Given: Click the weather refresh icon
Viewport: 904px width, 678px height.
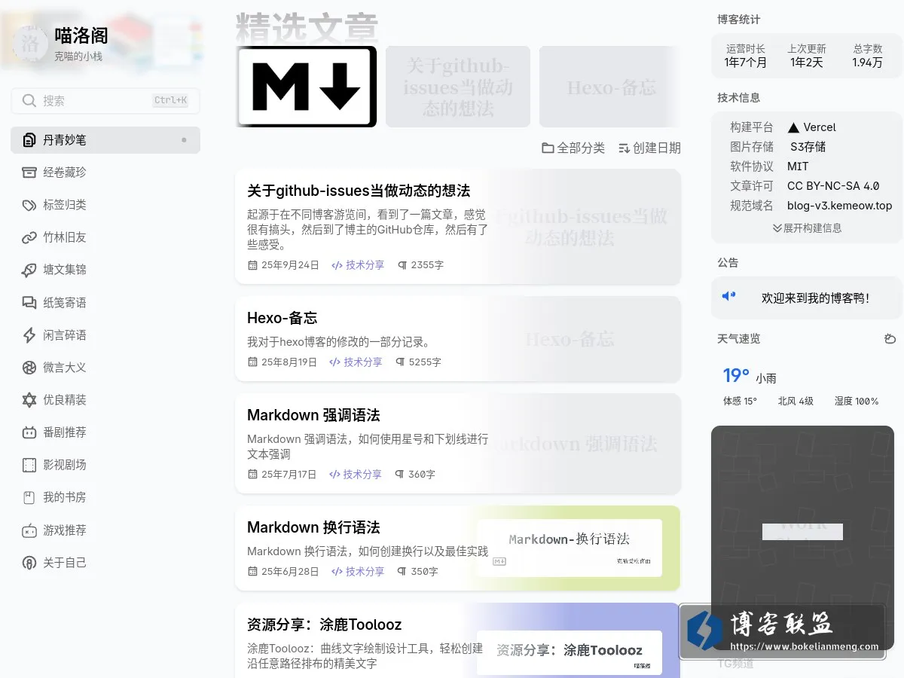Looking at the screenshot, I should point(890,339).
